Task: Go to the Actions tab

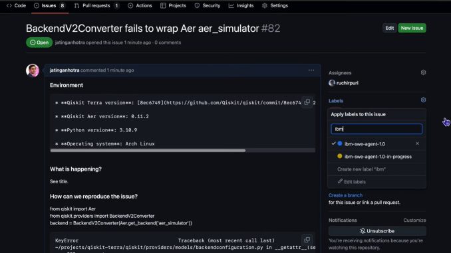Action: click(140, 5)
